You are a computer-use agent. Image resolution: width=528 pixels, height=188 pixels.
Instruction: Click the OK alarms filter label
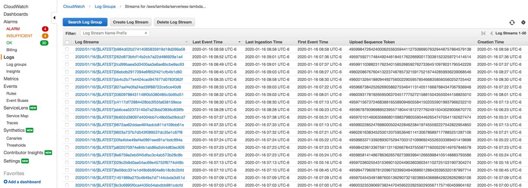pos(9,43)
